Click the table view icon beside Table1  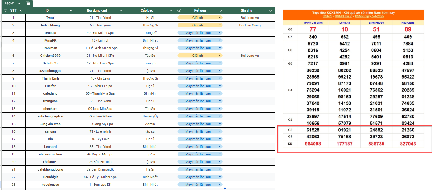click(28, 3)
